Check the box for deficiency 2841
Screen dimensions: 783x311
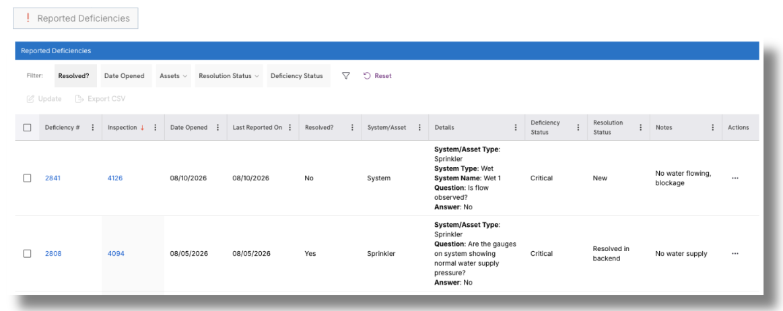click(x=28, y=178)
